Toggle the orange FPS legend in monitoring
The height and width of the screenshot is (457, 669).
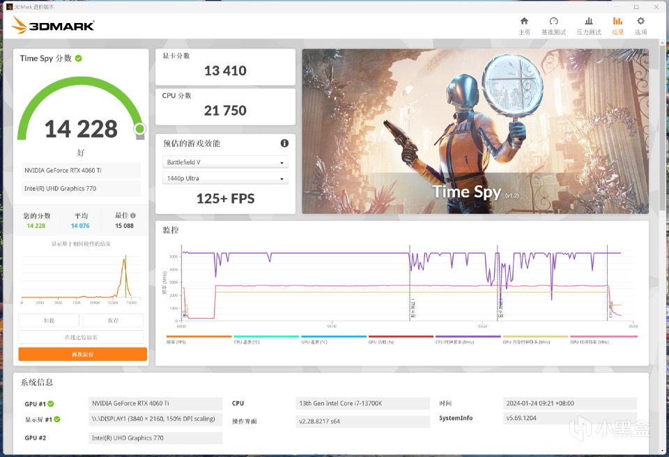pyautogui.click(x=199, y=339)
